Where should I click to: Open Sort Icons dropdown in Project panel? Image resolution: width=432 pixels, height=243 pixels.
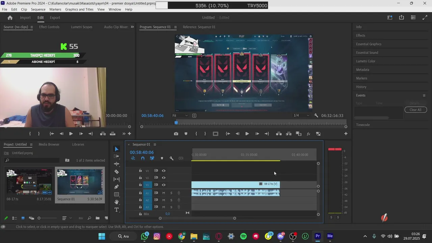(x=66, y=218)
